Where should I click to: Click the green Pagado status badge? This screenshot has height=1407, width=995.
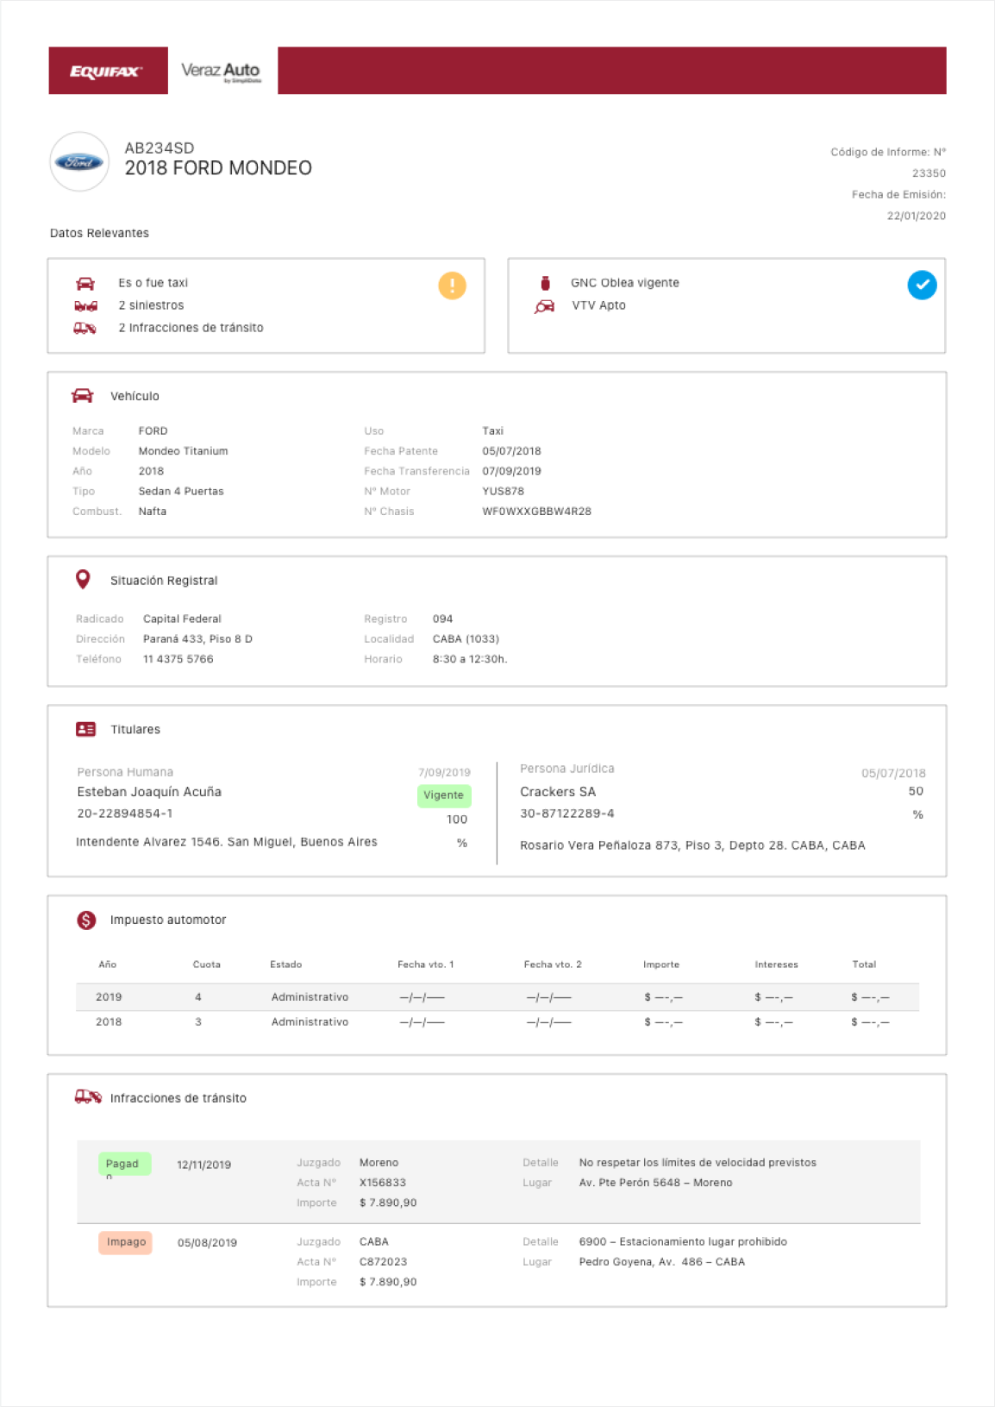pyautogui.click(x=124, y=1164)
